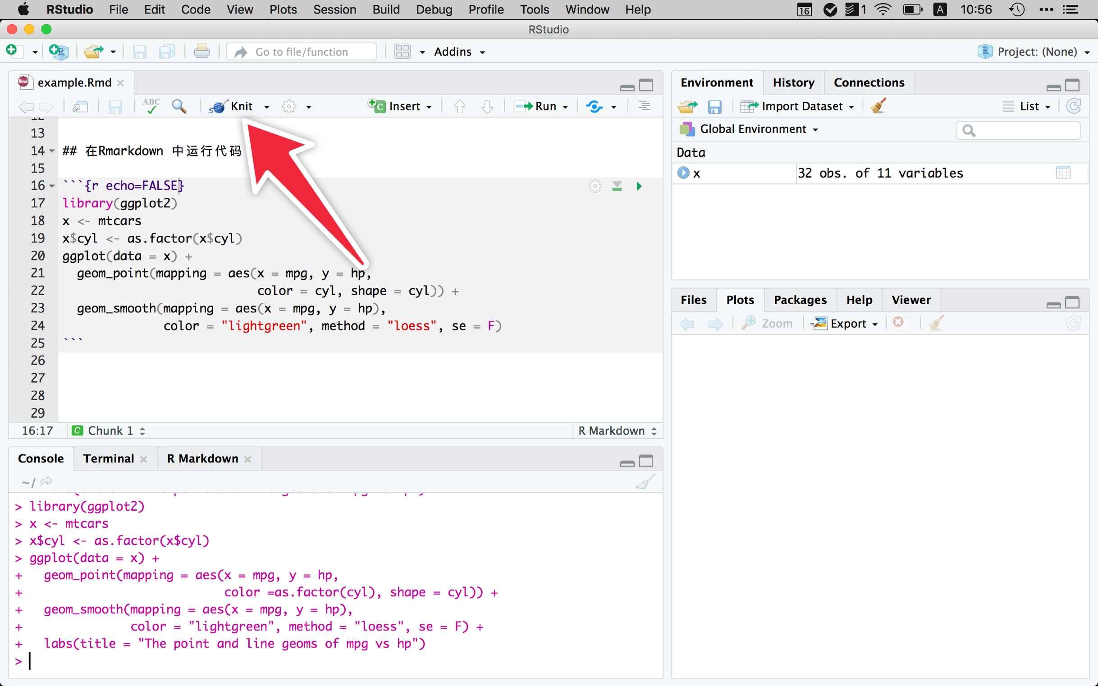
Task: Expand data object x blue arrow
Action: [683, 173]
